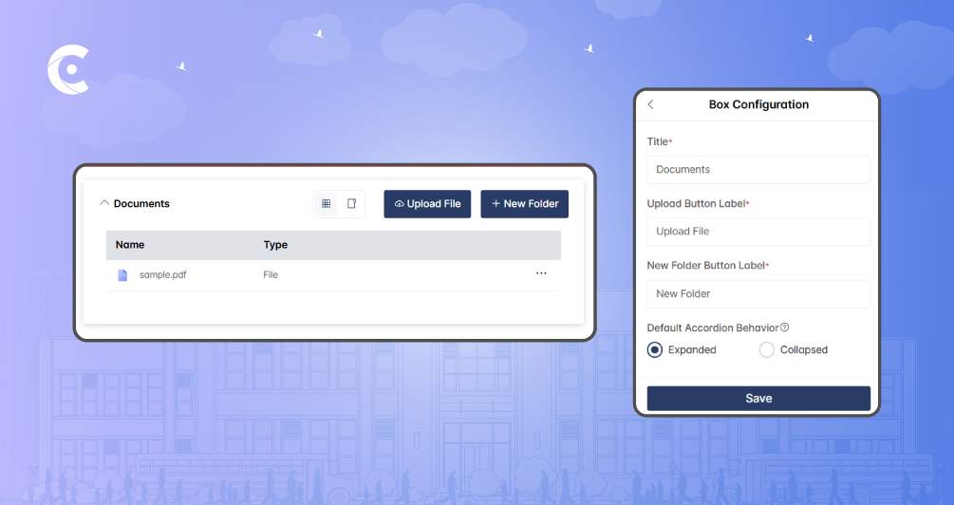Switch to the card view icon
954x505 pixels.
(x=351, y=204)
